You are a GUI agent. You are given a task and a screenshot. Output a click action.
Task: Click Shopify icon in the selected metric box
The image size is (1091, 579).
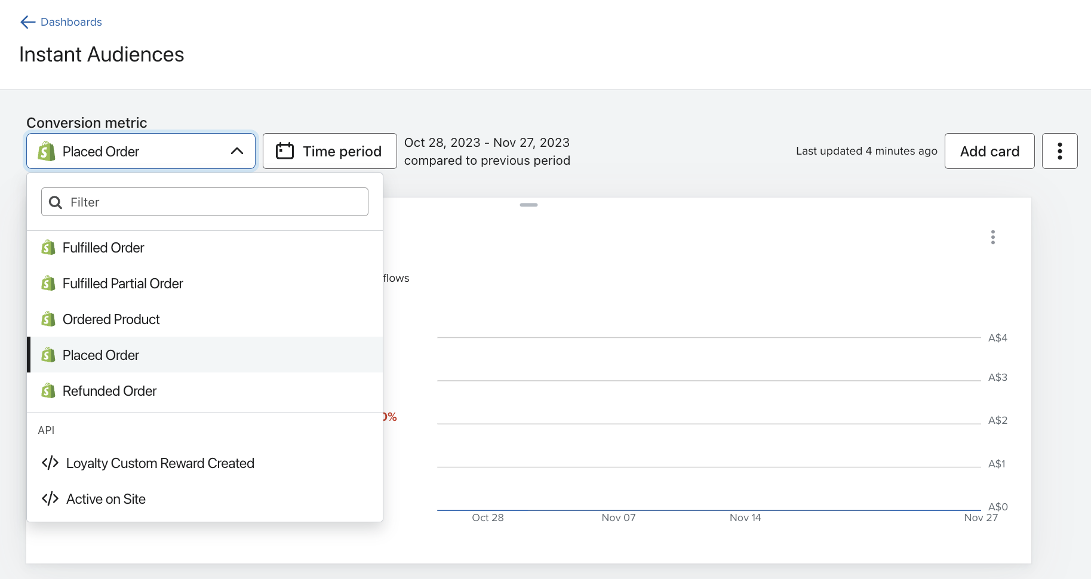tap(47, 151)
